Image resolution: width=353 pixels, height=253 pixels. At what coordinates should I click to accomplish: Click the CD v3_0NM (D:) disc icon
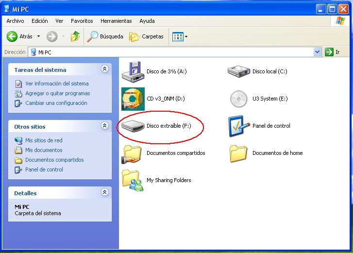133,99
